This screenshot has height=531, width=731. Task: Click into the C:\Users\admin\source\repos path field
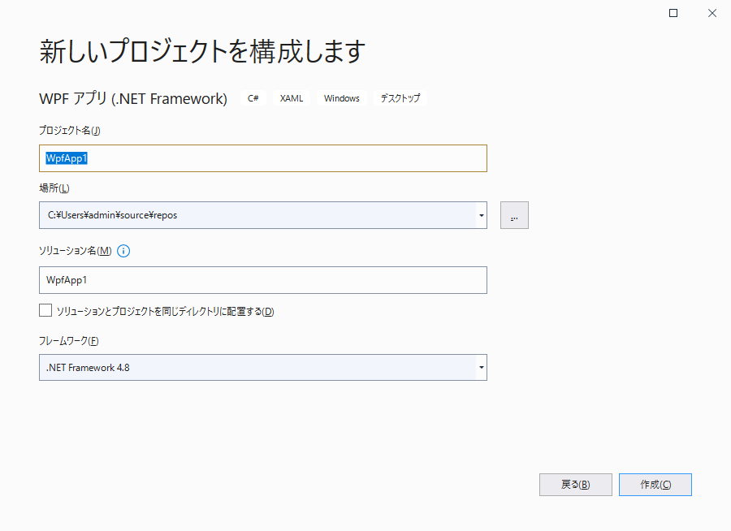point(256,215)
